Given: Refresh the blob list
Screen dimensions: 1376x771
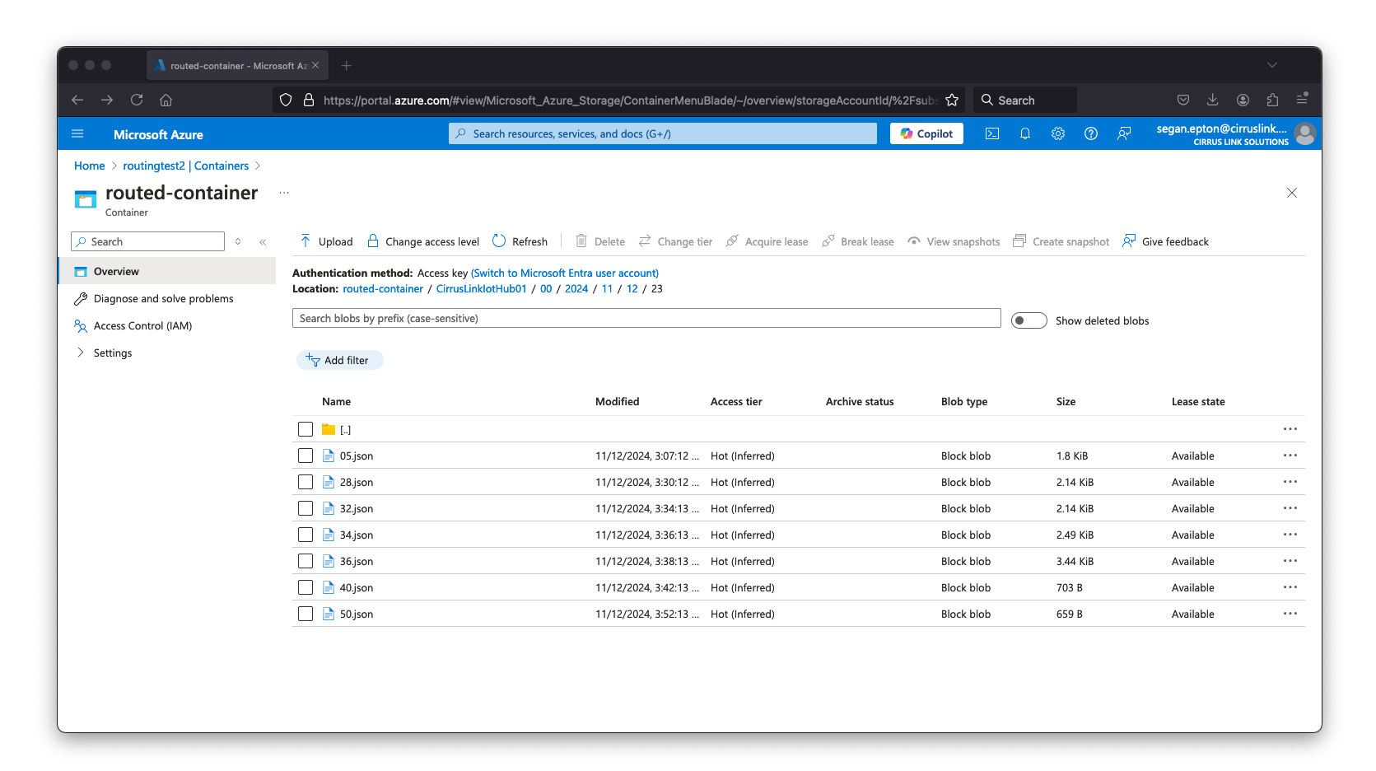Looking at the screenshot, I should [520, 241].
